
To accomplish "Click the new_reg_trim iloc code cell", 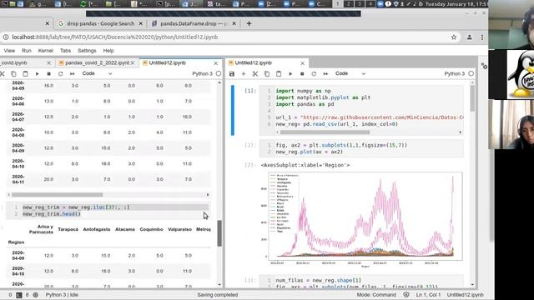I will [108, 211].
